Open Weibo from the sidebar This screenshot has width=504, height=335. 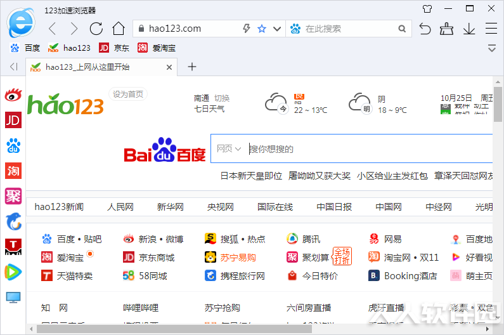point(13,95)
